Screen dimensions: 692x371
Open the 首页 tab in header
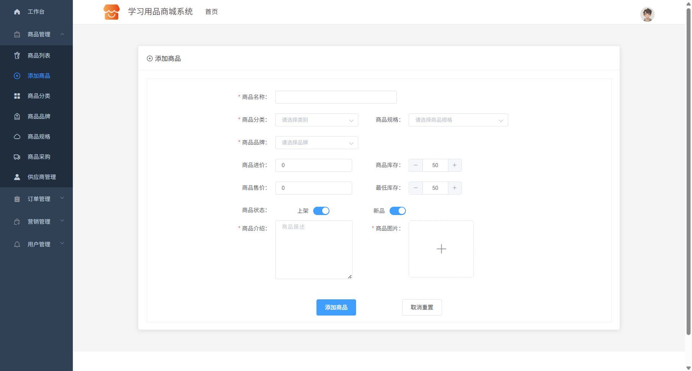pyautogui.click(x=212, y=12)
